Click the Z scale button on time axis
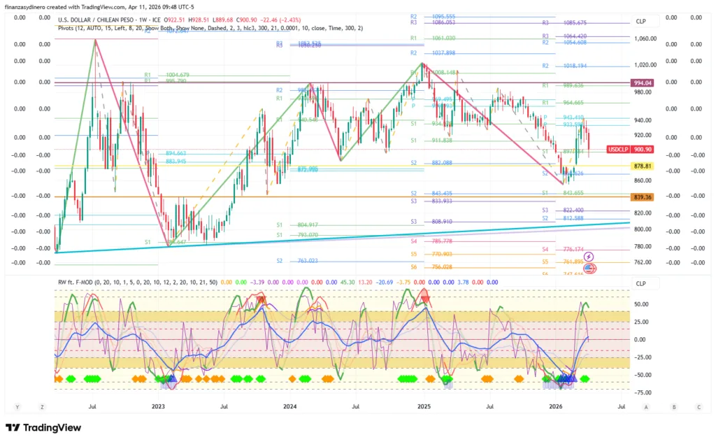The image size is (716, 442). [x=42, y=406]
